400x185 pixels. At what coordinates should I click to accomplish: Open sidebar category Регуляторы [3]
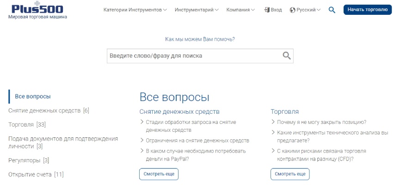[x=29, y=160]
